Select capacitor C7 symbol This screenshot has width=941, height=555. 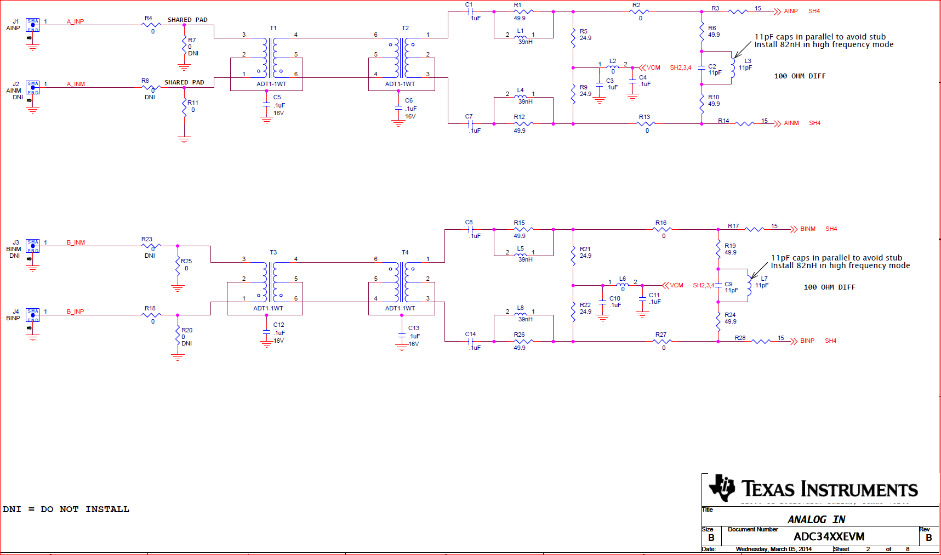tap(471, 123)
